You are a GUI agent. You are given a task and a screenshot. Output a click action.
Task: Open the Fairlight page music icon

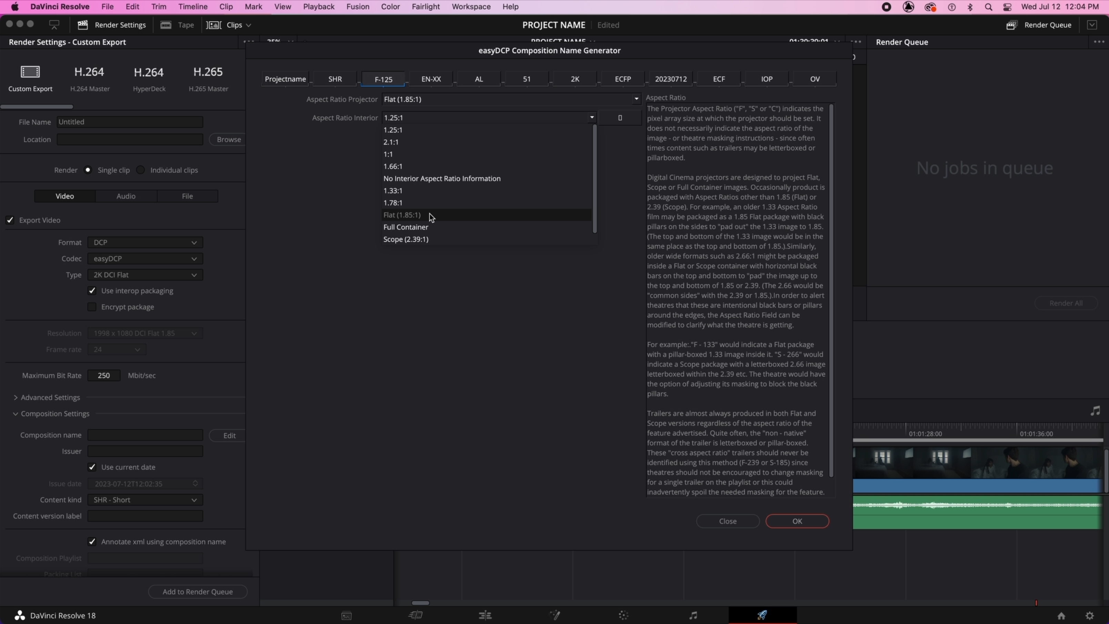pos(693,615)
